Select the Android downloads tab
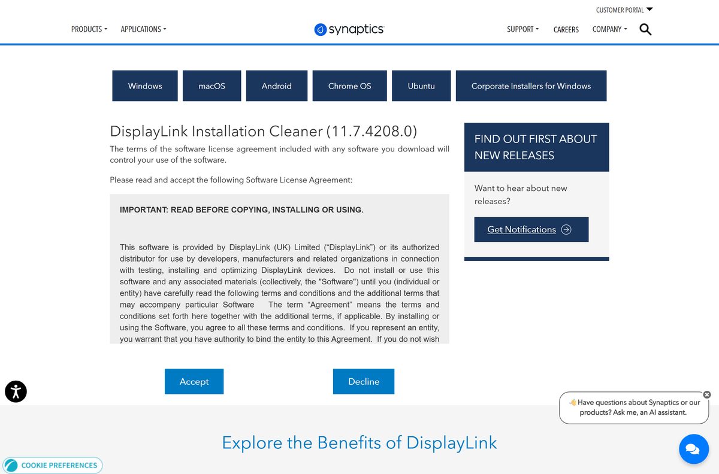719x474 pixels. (x=276, y=86)
